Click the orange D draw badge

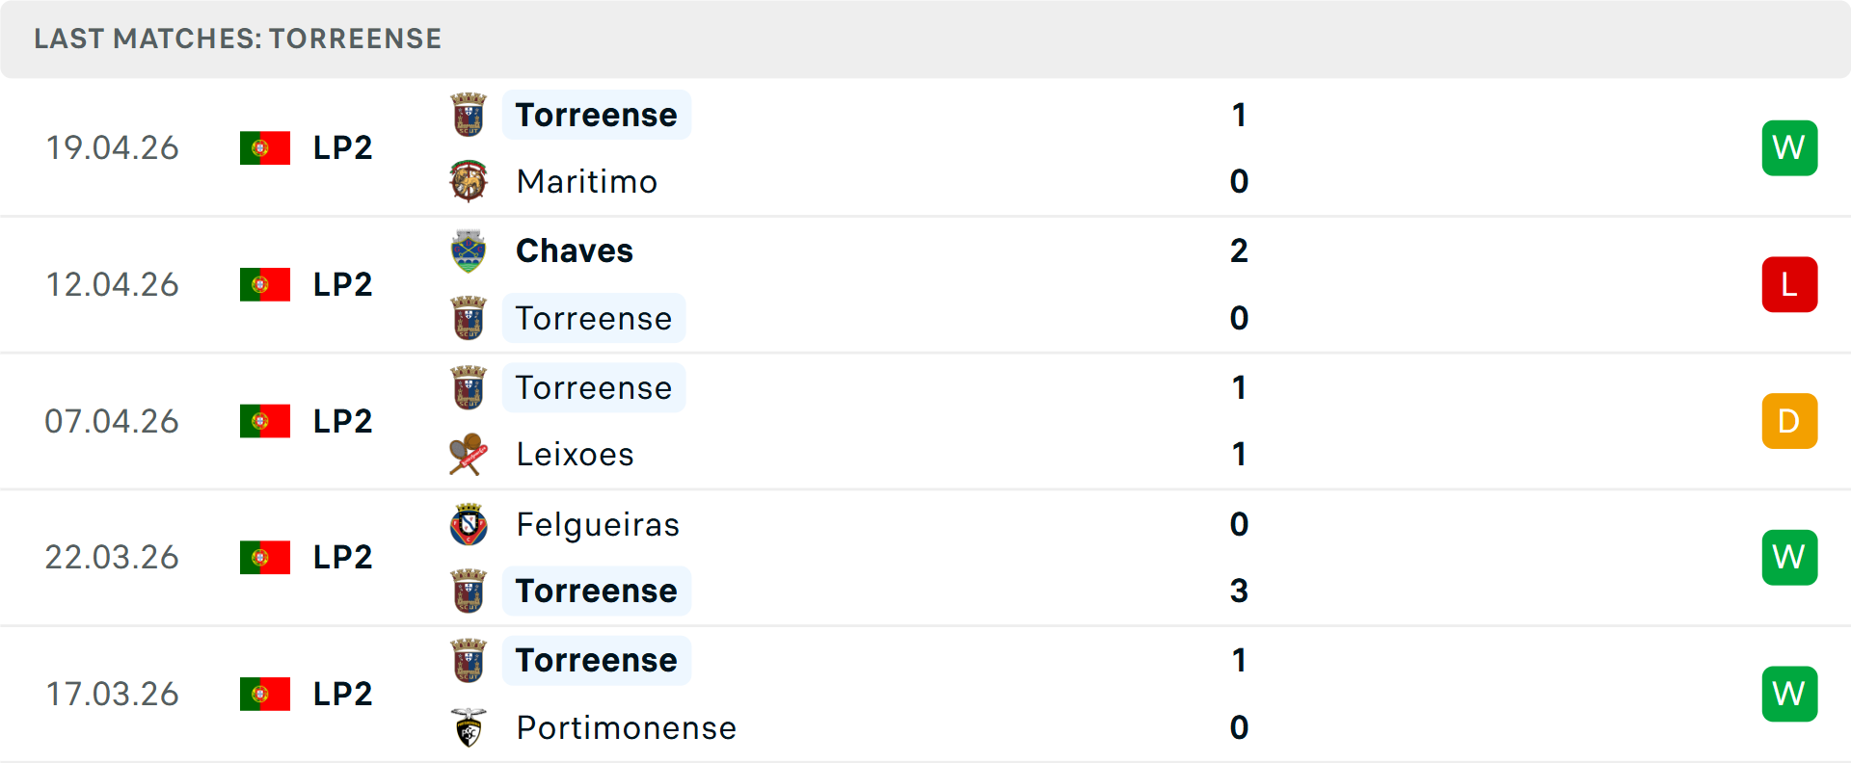point(1789,421)
